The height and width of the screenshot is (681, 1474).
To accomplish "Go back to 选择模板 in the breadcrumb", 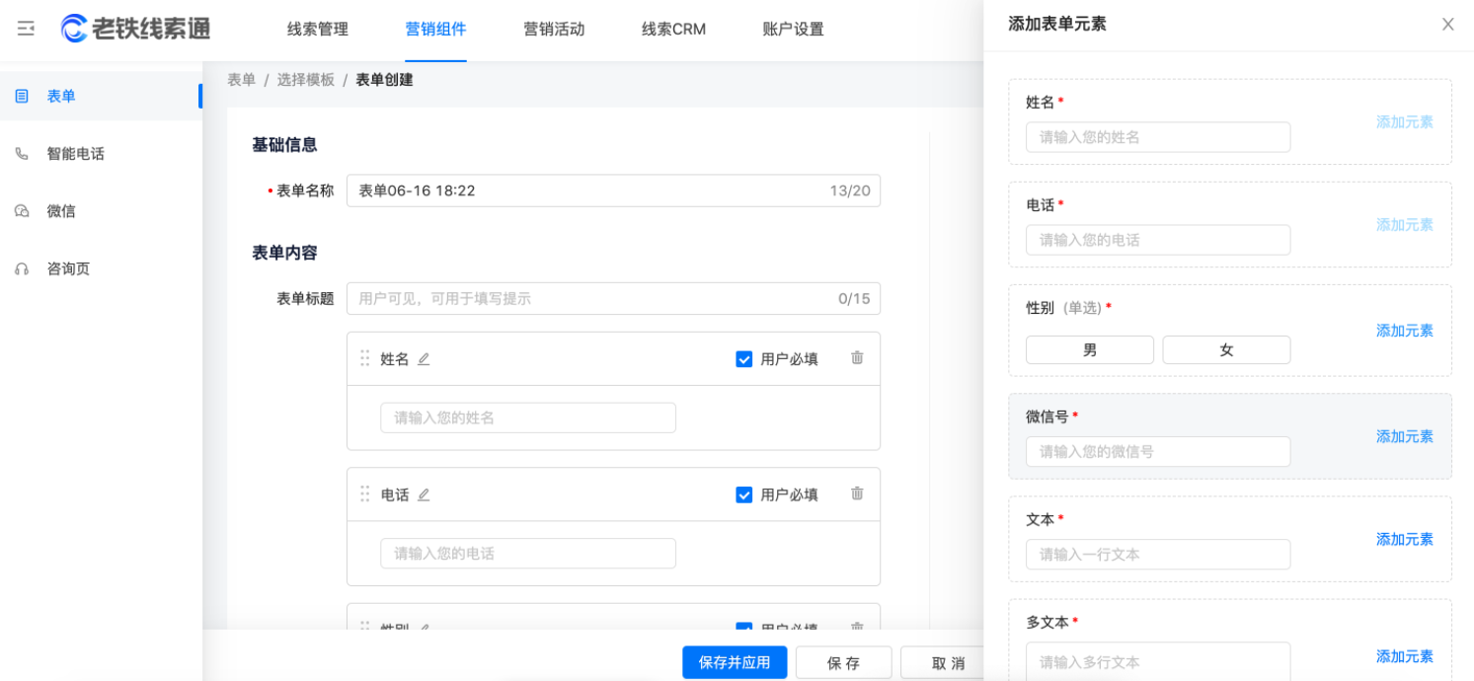I will (x=305, y=80).
